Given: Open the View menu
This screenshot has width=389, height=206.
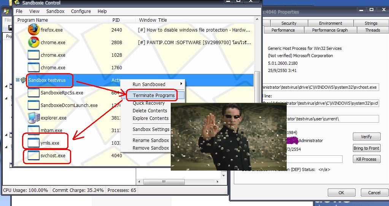Looking at the screenshot, I should (x=34, y=11).
